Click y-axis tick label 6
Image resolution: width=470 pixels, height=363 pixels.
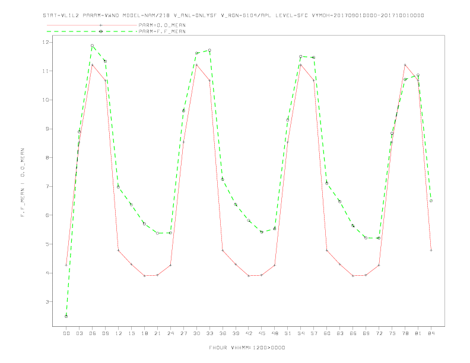47,215
